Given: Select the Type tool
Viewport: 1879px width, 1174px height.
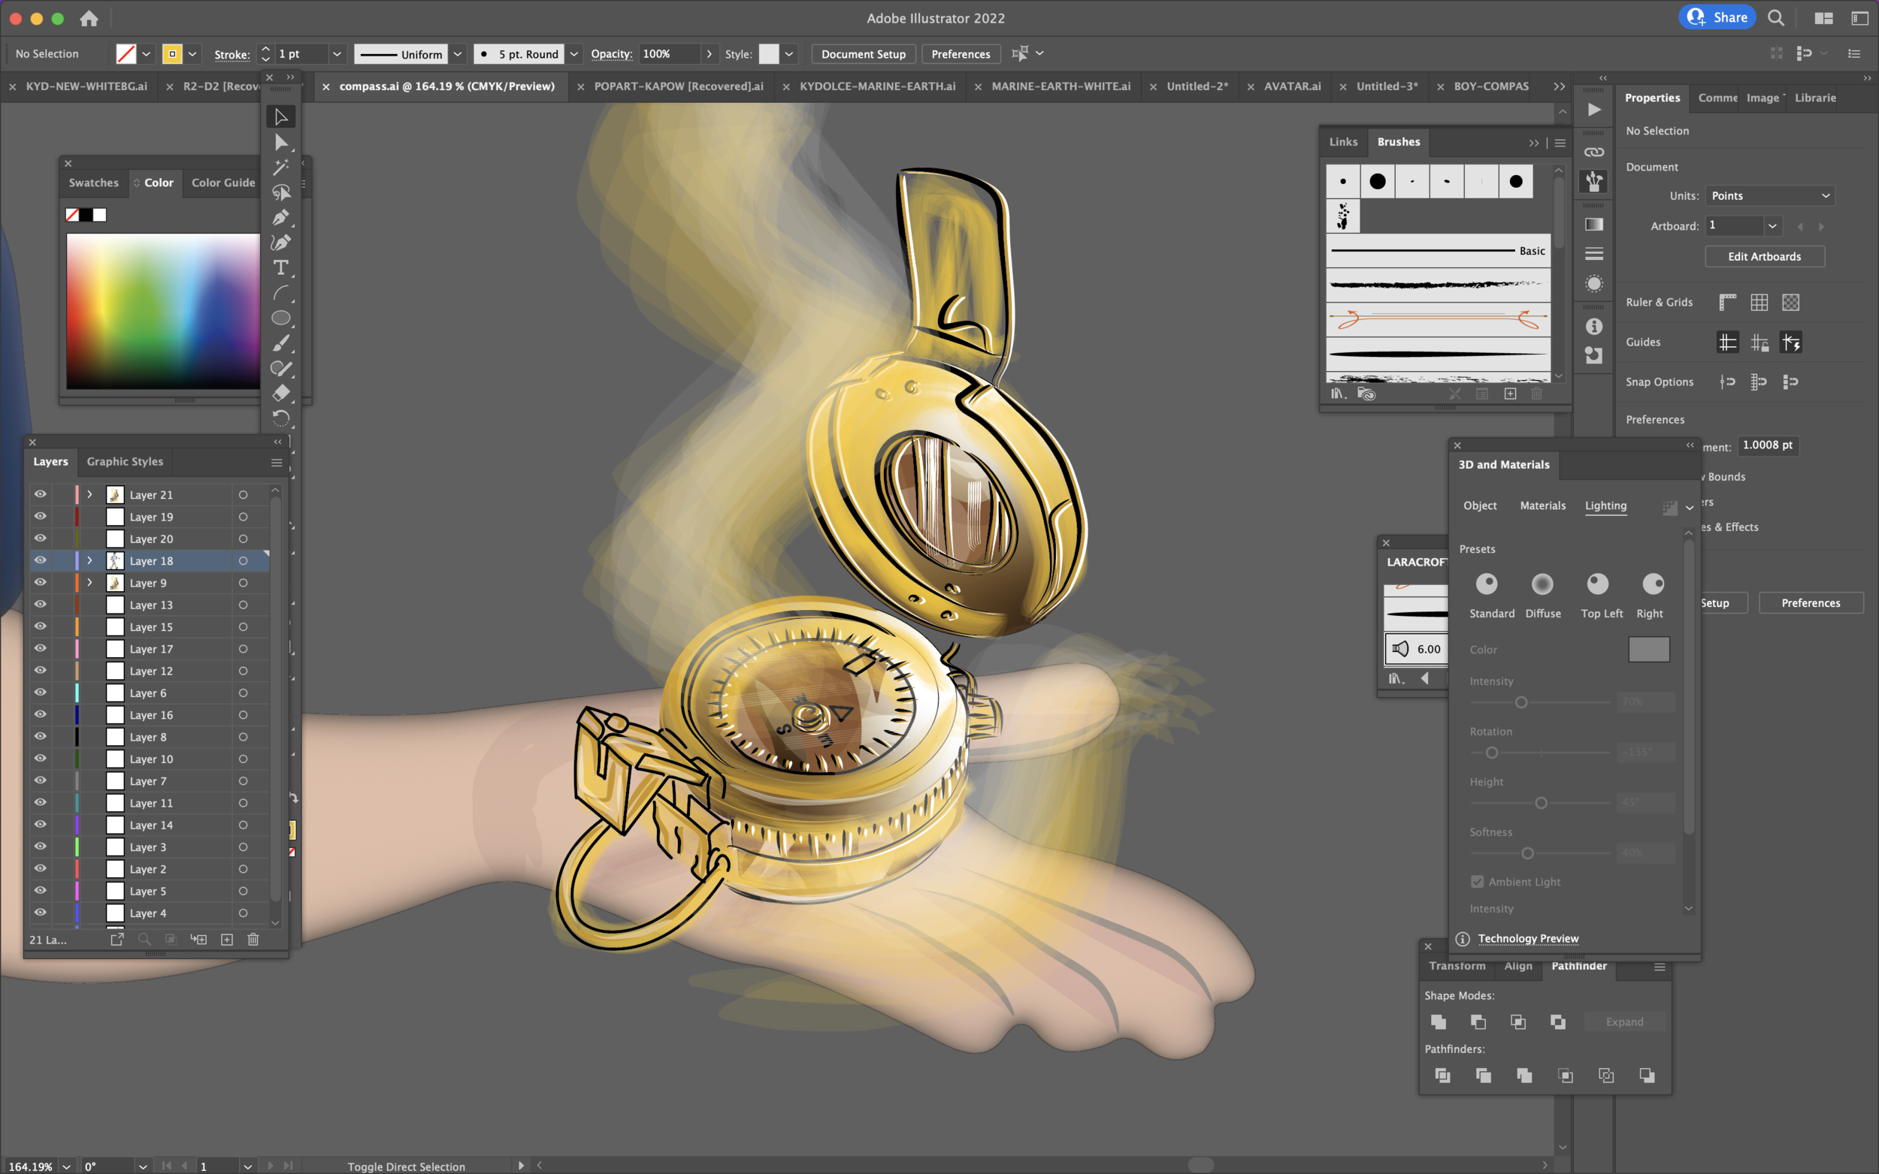Looking at the screenshot, I should pyautogui.click(x=280, y=268).
